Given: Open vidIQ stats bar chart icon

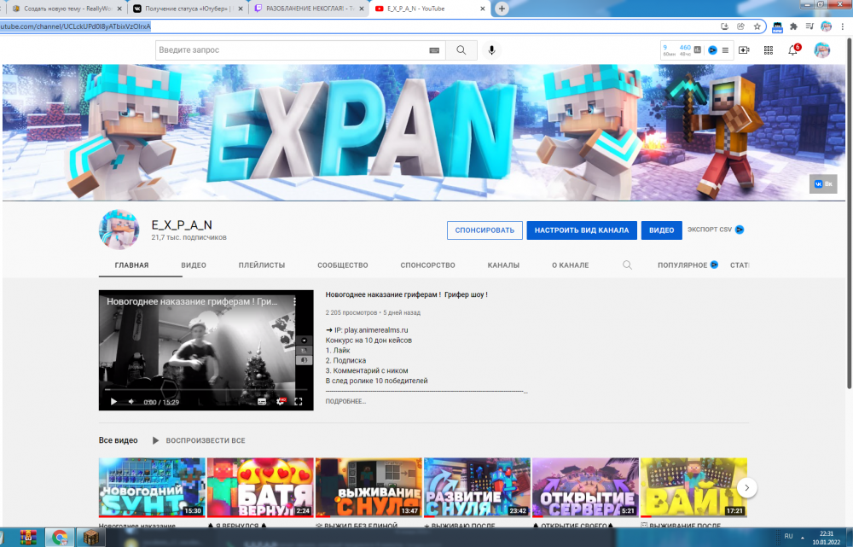Looking at the screenshot, I should [x=698, y=50].
